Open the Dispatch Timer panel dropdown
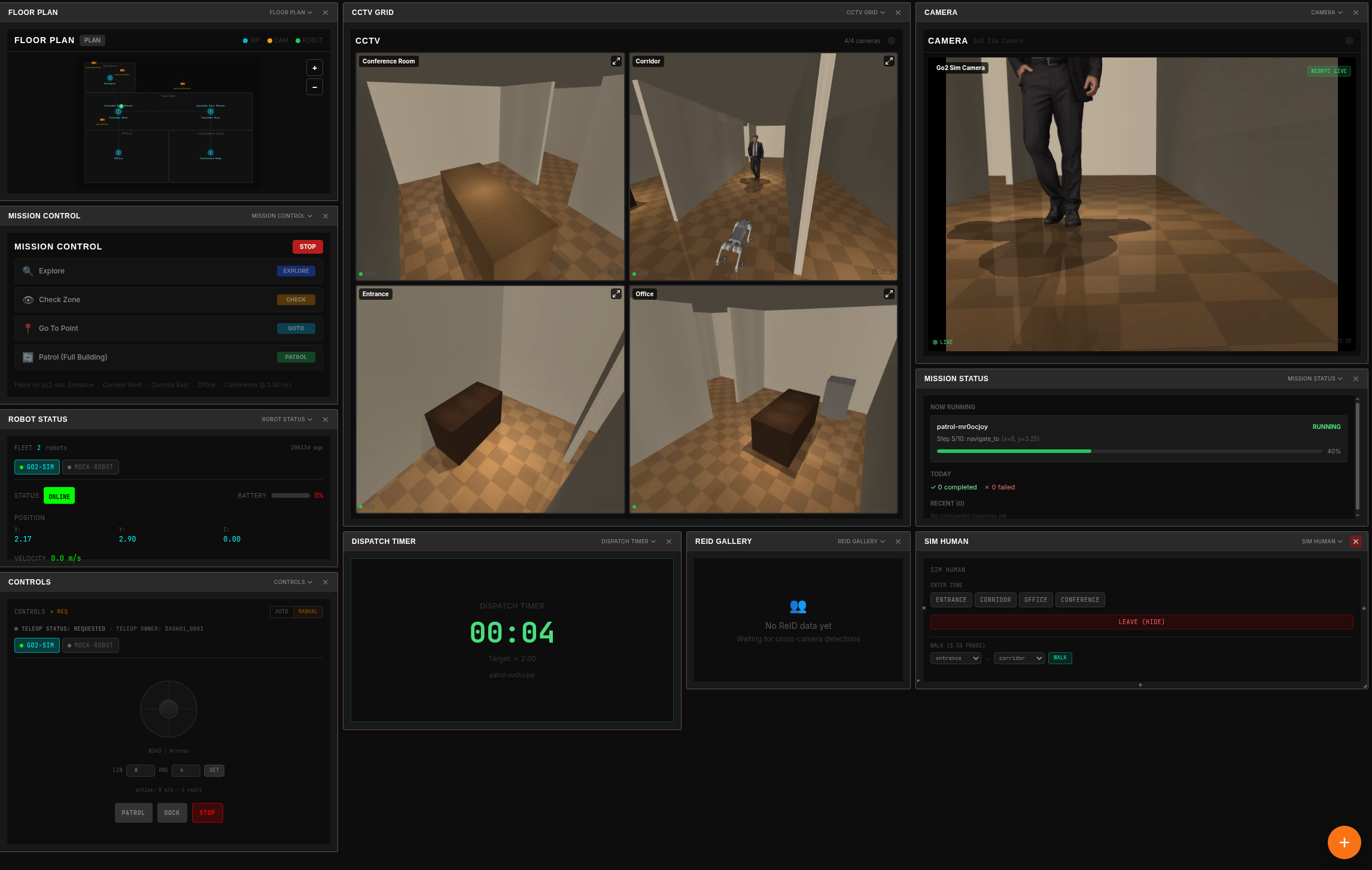 coord(629,542)
